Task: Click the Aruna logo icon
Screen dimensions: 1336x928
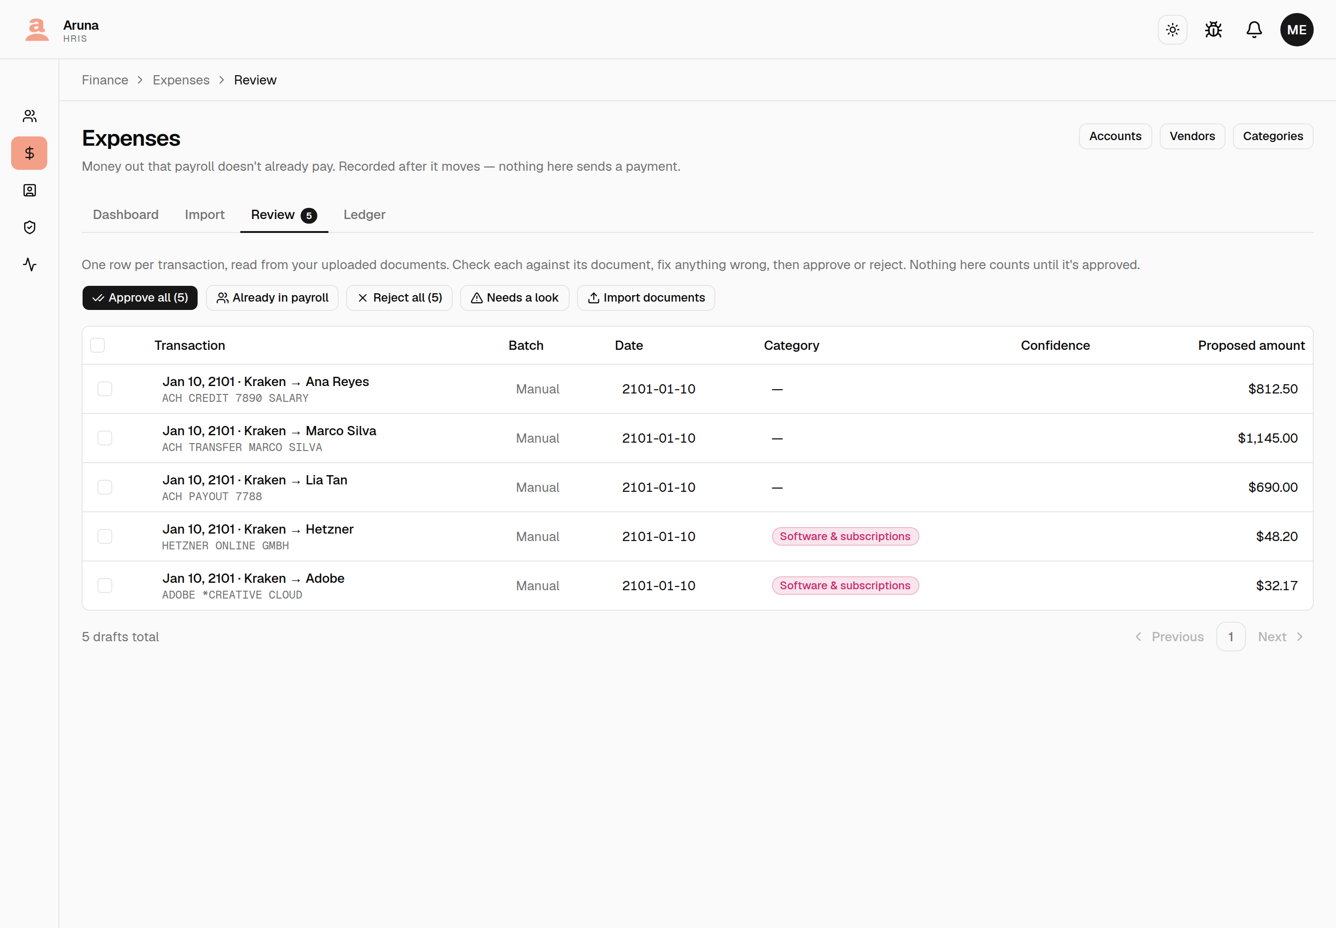Action: (x=37, y=30)
